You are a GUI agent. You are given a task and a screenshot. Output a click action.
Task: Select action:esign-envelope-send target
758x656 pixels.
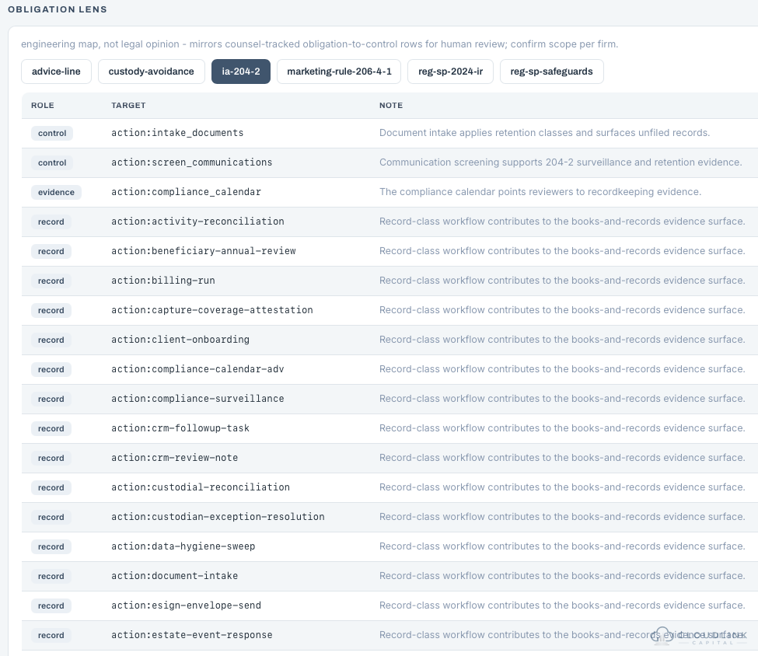pyautogui.click(x=186, y=605)
